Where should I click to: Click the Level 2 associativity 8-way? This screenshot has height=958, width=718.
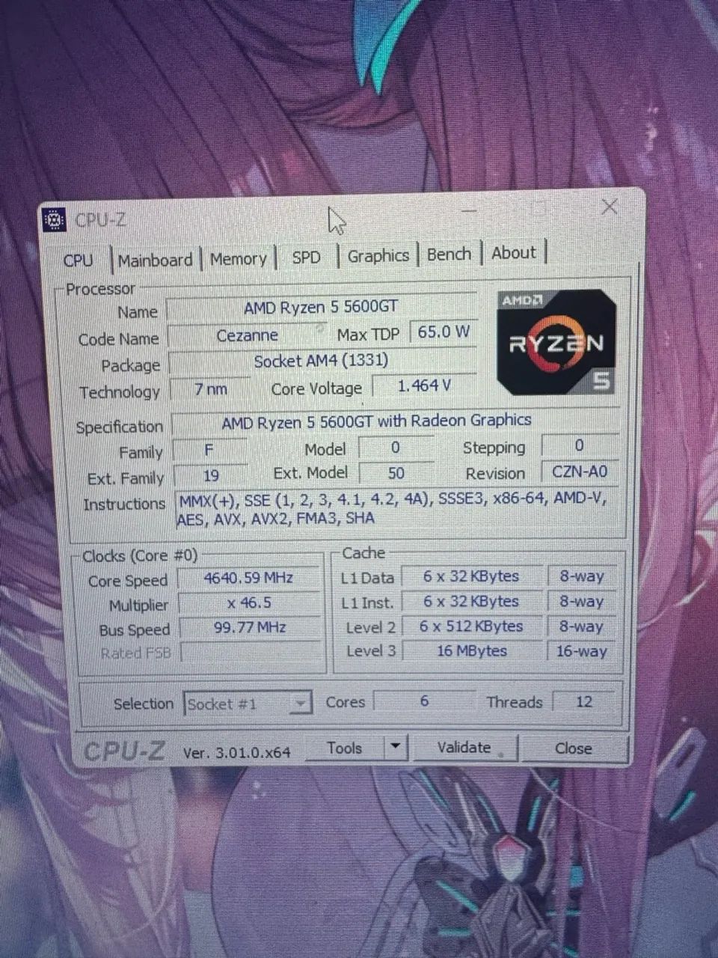[x=582, y=626]
